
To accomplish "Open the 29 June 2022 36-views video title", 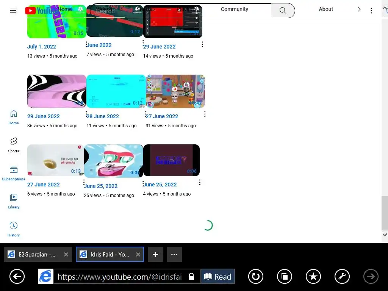I will click(x=43, y=116).
